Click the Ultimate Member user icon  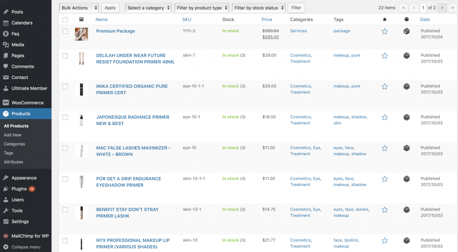(x=5, y=88)
